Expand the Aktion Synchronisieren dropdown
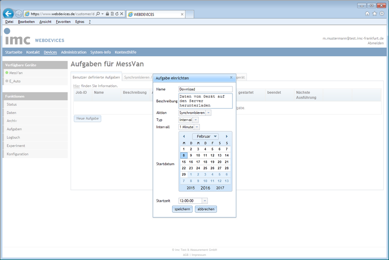 pos(209,113)
